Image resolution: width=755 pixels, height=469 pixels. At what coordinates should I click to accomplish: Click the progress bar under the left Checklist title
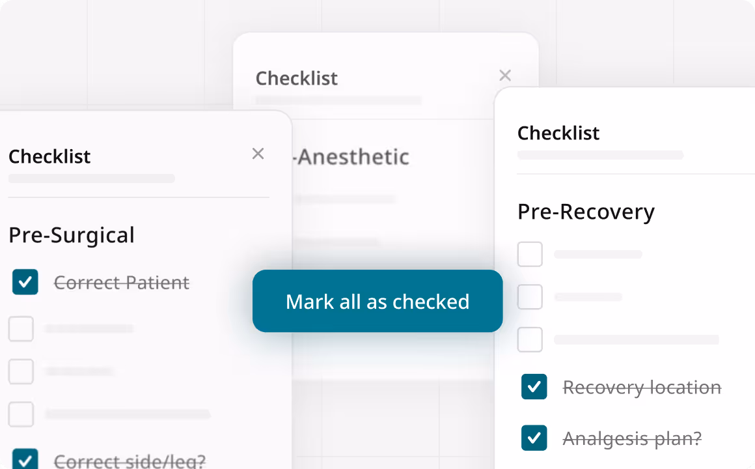pos(91,178)
